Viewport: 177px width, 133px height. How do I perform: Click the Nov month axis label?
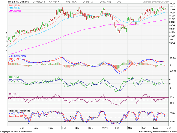77,128
